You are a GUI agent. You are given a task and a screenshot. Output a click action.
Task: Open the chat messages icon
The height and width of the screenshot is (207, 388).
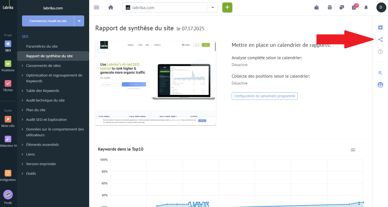tap(342, 7)
